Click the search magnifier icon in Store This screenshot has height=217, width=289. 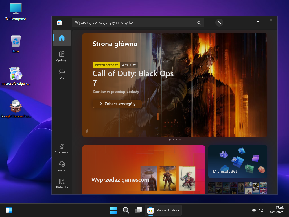[x=199, y=23]
